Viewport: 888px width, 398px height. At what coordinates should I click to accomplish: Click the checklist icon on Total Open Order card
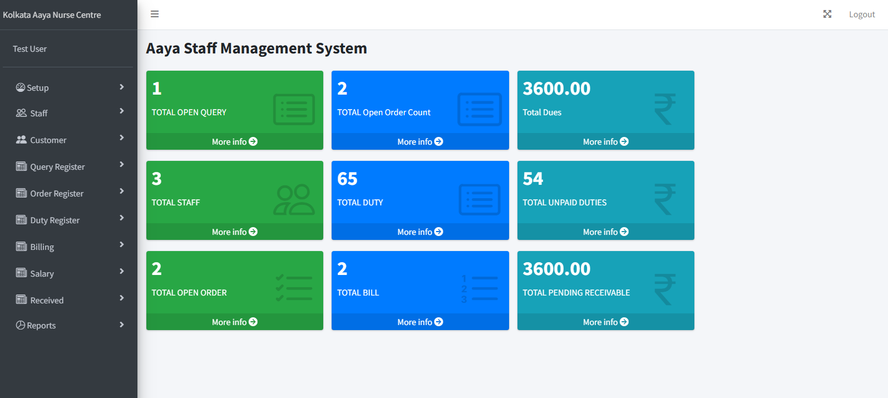point(294,288)
